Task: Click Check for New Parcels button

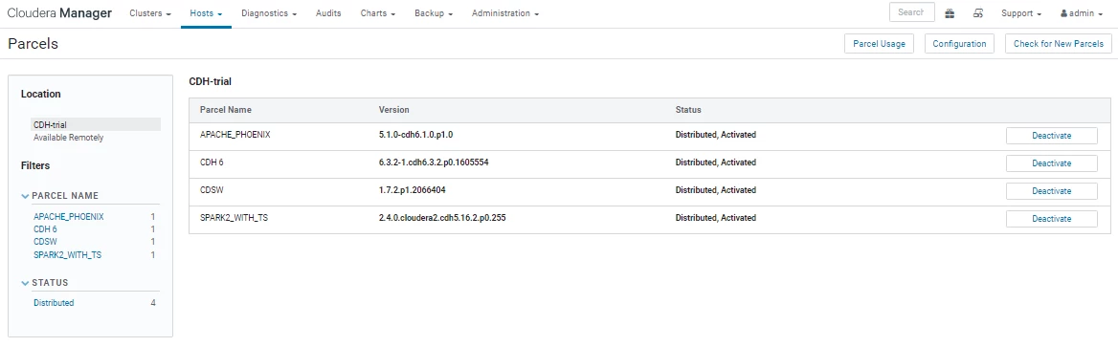Action: click(x=1058, y=43)
